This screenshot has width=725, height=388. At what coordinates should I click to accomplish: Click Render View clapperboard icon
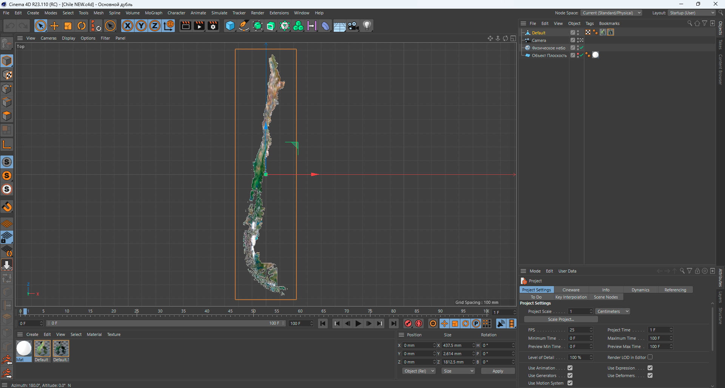[185, 26]
